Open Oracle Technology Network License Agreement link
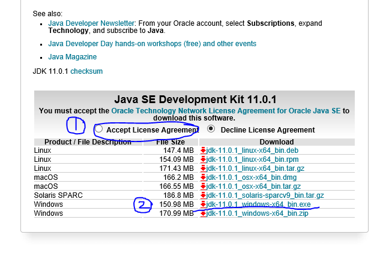This screenshot has width=377, height=256. (x=226, y=111)
